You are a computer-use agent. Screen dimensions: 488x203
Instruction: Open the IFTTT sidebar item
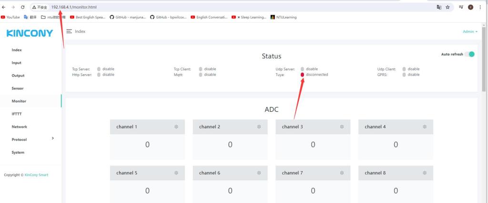[x=17, y=114]
